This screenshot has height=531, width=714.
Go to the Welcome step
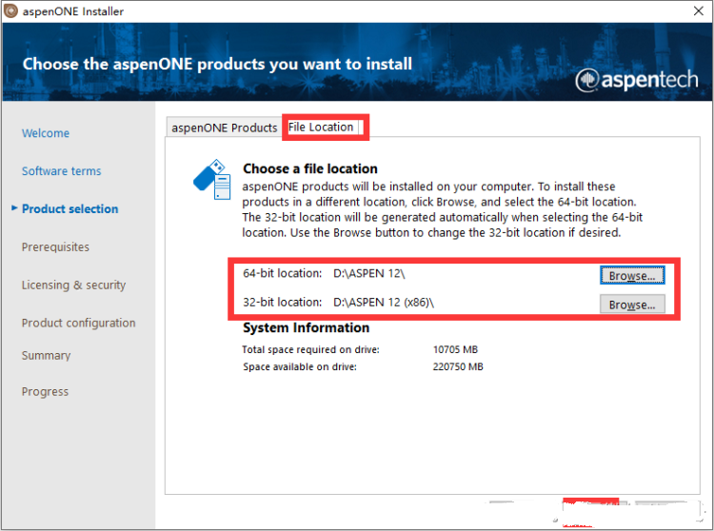(46, 133)
